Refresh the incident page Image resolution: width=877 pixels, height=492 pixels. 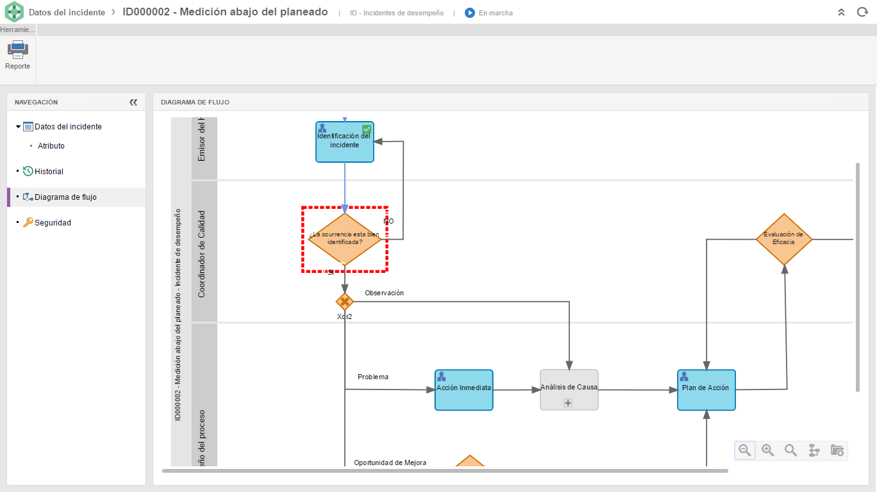click(x=862, y=12)
